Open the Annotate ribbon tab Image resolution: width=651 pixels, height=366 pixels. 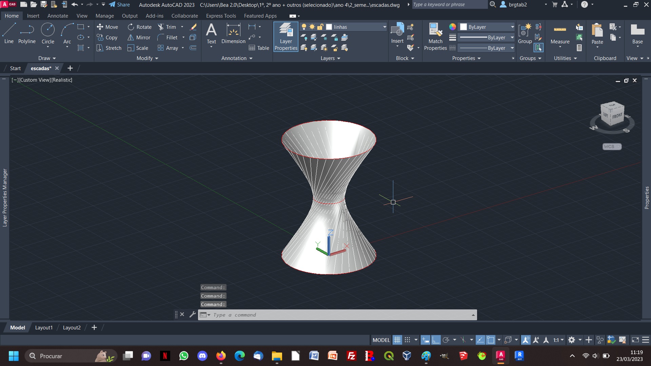click(58, 16)
